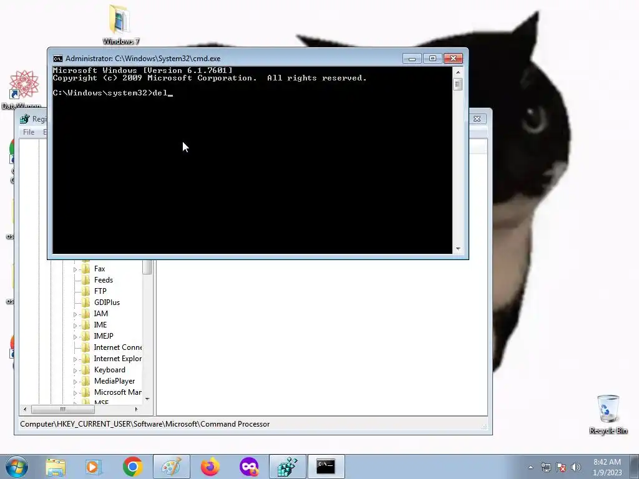
Task: Select the MediaPlayer registry key
Action: coord(115,381)
